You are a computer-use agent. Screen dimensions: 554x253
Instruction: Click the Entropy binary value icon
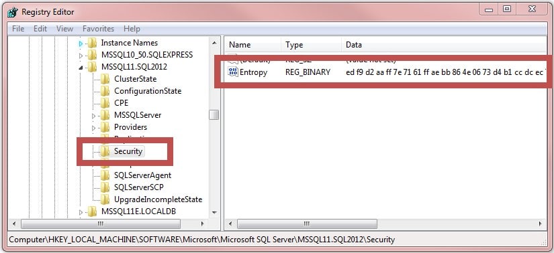pos(233,72)
